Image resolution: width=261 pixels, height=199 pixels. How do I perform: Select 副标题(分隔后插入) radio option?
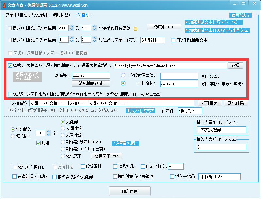(x=63, y=142)
